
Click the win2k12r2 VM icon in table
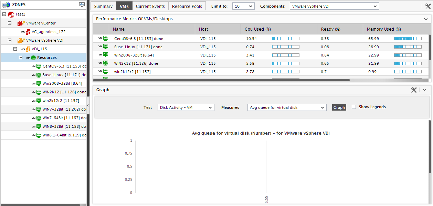pos(106,71)
